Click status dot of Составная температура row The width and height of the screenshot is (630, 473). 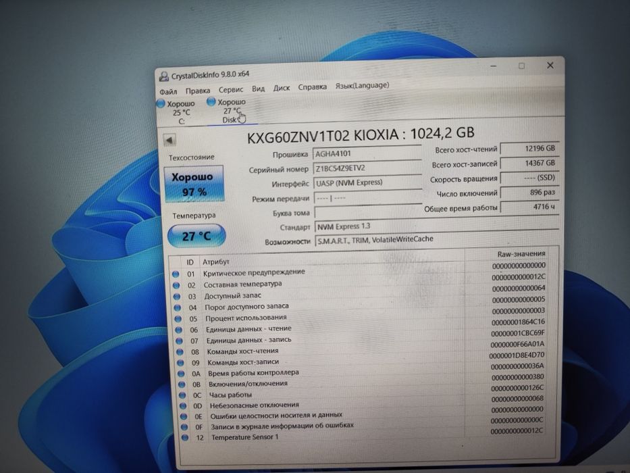click(x=176, y=286)
